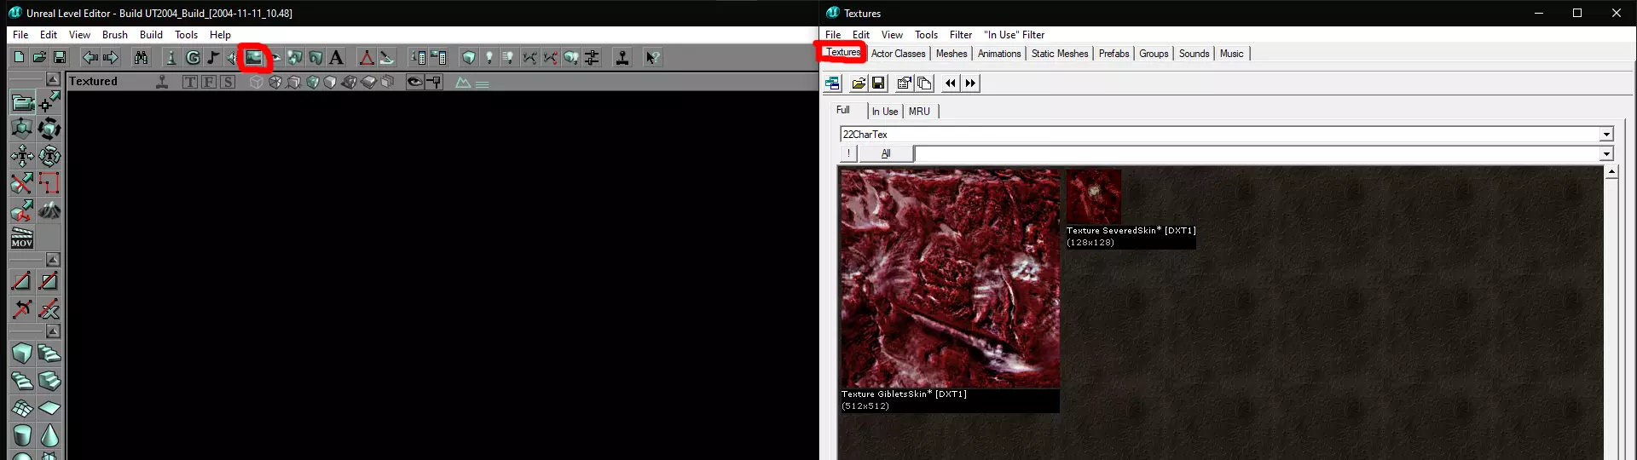Open the Brush menu in Level Editor
1637x460 pixels.
click(114, 35)
